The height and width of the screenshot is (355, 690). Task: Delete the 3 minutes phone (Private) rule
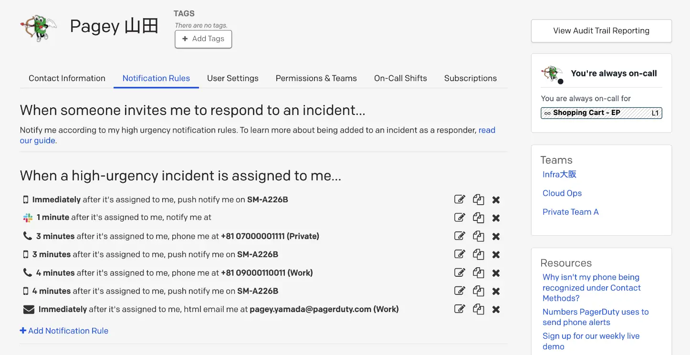pyautogui.click(x=496, y=236)
